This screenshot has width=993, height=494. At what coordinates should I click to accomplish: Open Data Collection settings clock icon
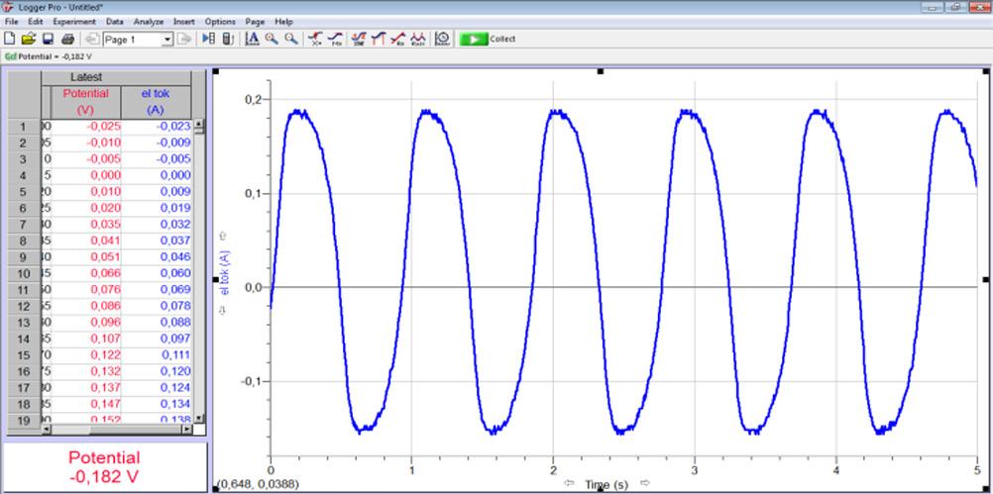point(442,39)
